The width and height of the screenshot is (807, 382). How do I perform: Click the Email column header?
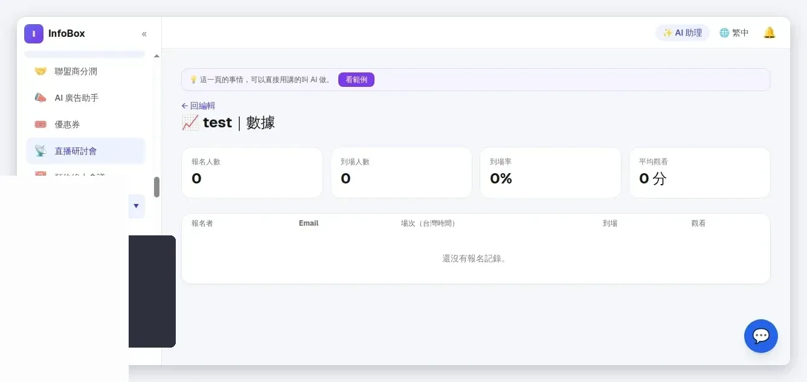coord(309,223)
